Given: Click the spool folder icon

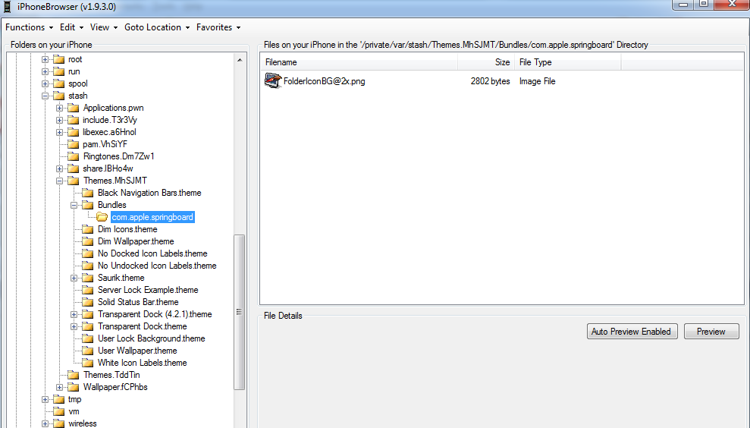Looking at the screenshot, I should pos(59,83).
